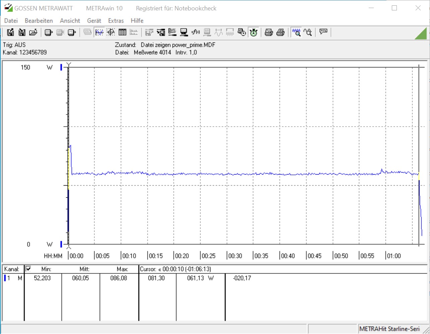Image resolution: width=430 pixels, height=334 pixels.
Task: Click the 150 Y-axis label
Action: [25, 67]
